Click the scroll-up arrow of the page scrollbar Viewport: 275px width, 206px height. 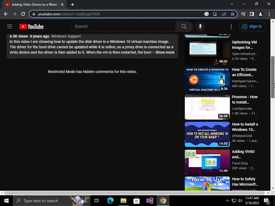pos(273,21)
